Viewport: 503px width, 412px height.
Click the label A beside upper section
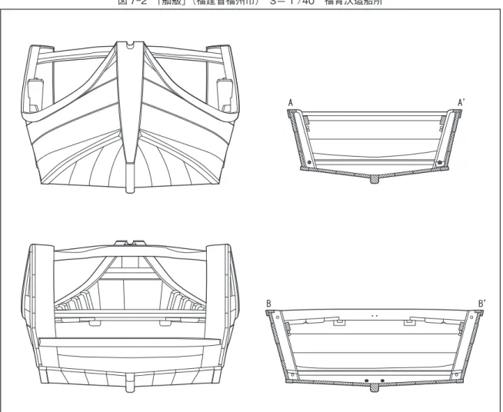pos(291,102)
